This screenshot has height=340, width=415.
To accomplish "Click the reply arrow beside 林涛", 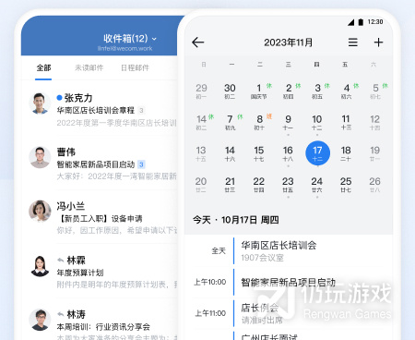I will click(x=61, y=314).
